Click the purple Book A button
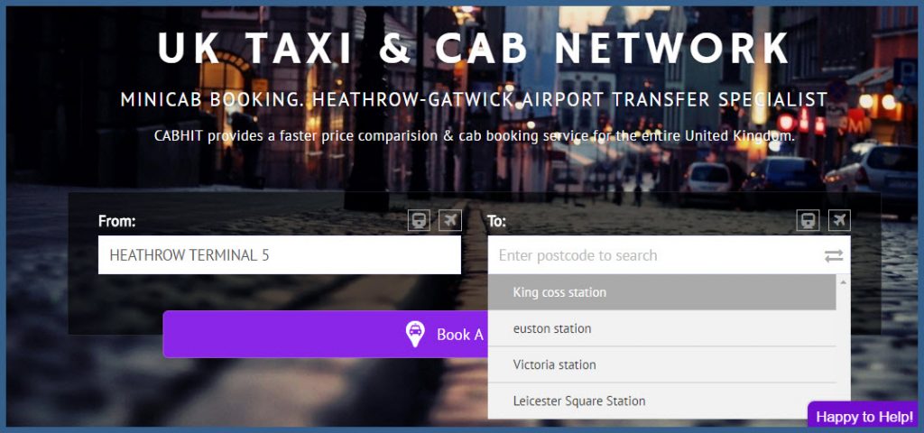The height and width of the screenshot is (433, 924). coord(326,334)
